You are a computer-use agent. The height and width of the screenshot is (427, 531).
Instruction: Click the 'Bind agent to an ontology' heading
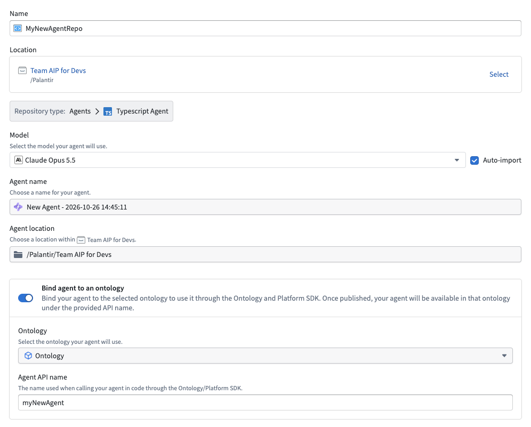[83, 288]
